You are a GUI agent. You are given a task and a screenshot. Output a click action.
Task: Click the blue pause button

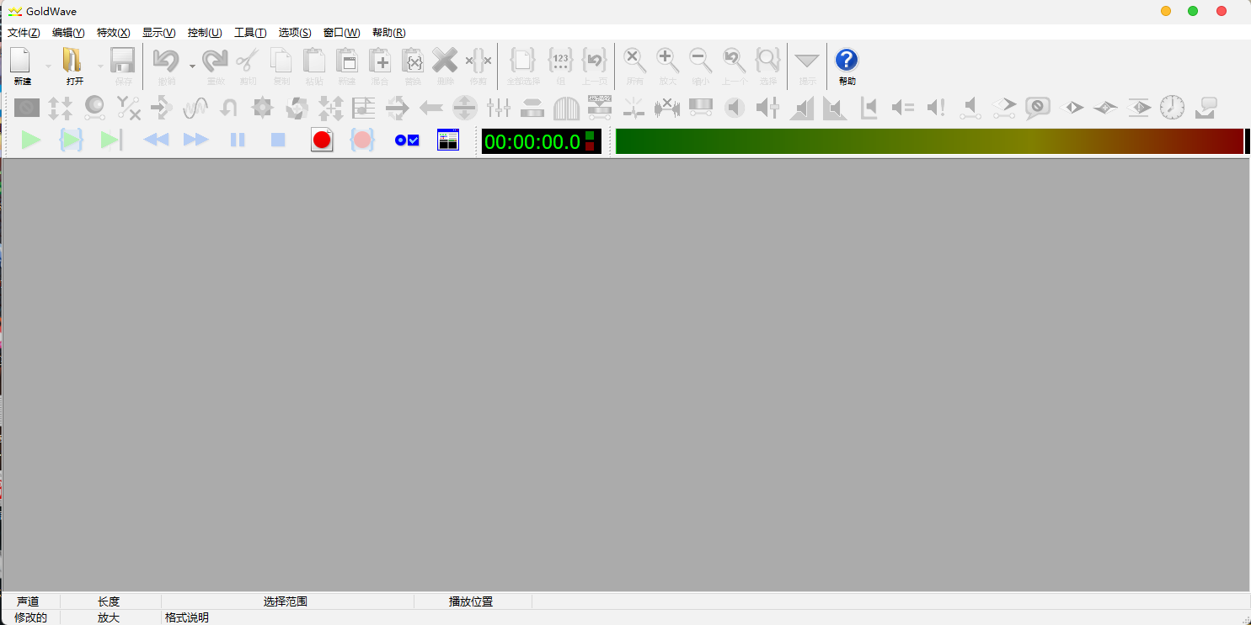click(238, 140)
